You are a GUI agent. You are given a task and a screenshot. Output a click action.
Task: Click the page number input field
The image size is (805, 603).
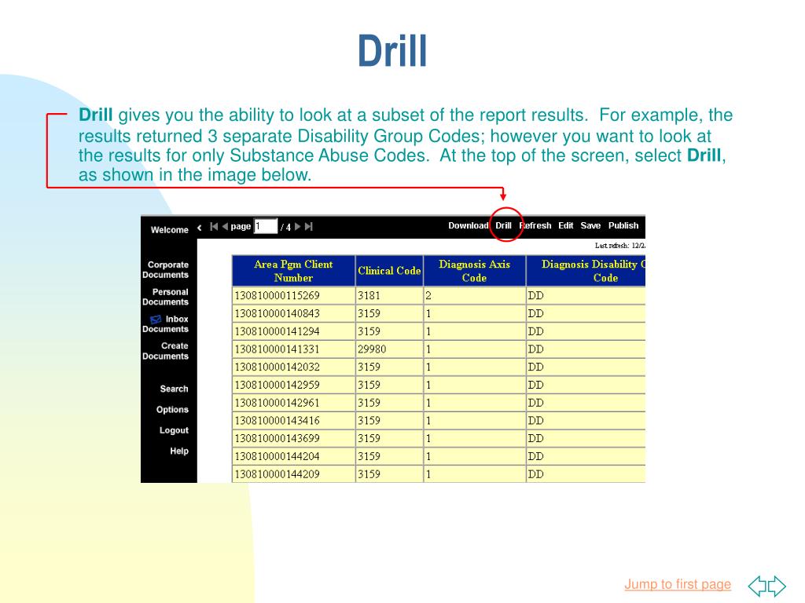[266, 226]
